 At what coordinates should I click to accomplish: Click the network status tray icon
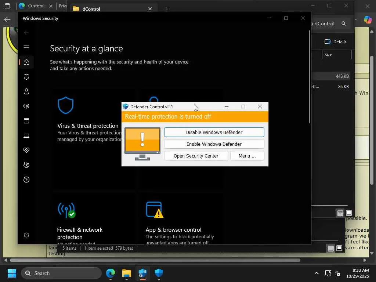pyautogui.click(x=328, y=273)
